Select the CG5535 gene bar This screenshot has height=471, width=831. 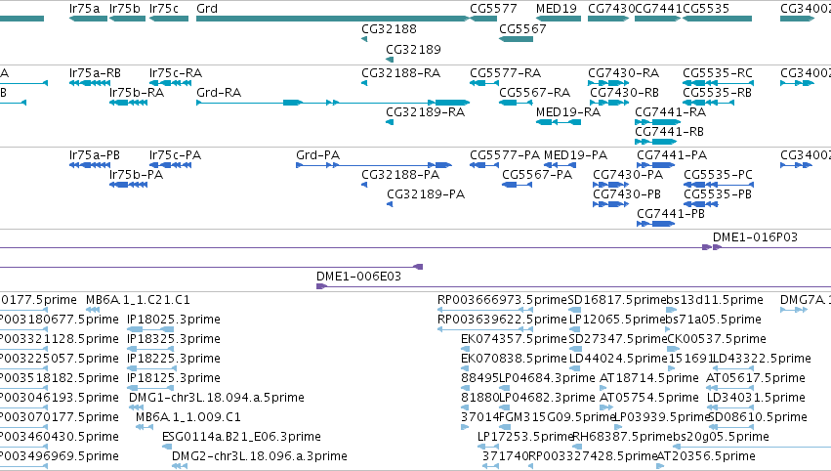pos(717,19)
